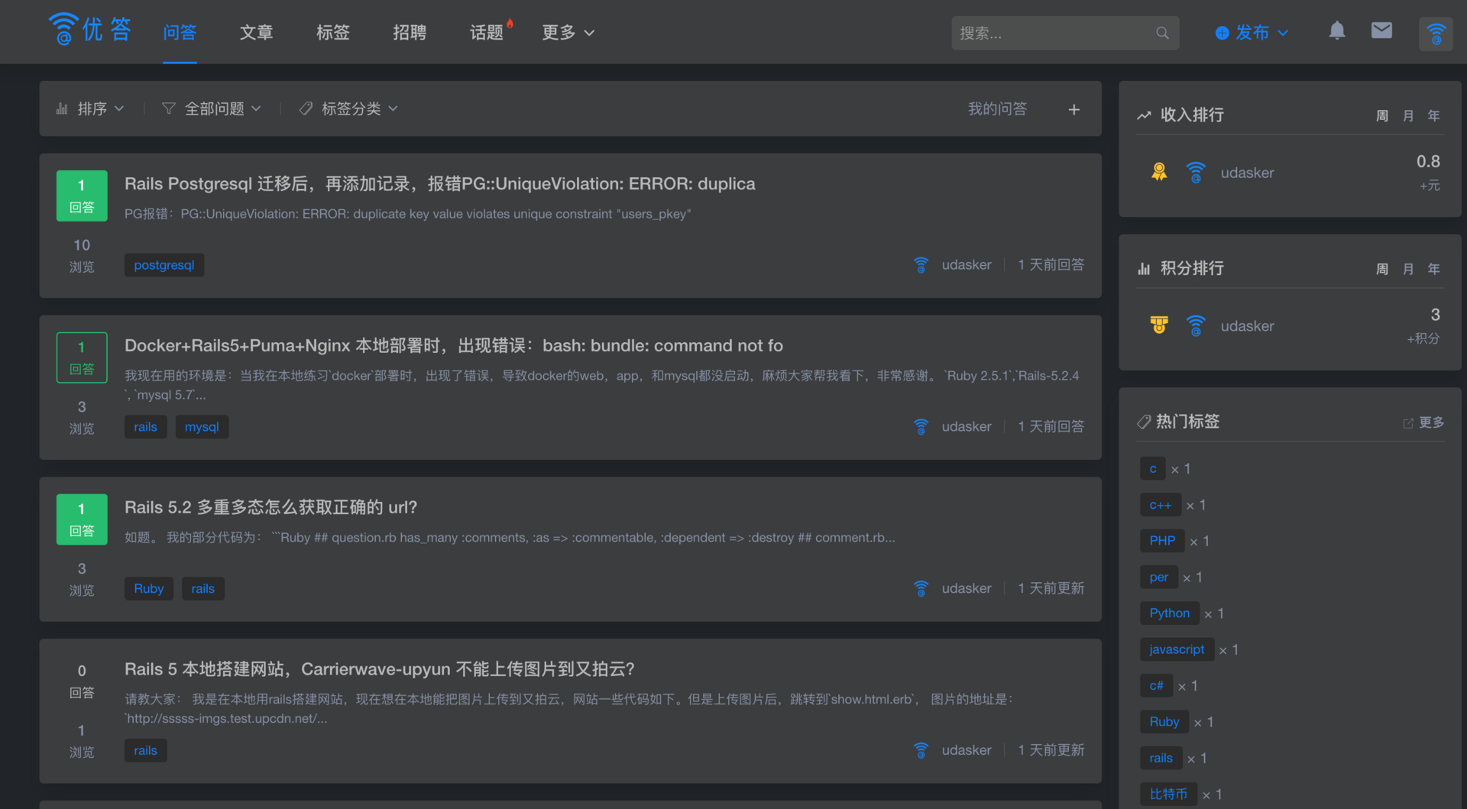Select 周 in 收入排行
Screen dimensions: 1467x809
(1381, 116)
